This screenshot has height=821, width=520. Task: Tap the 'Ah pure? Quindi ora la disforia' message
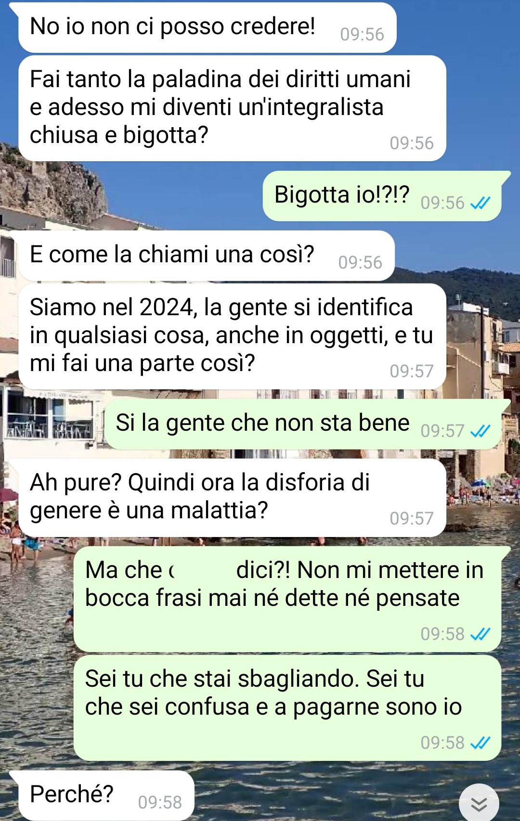(x=232, y=498)
